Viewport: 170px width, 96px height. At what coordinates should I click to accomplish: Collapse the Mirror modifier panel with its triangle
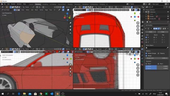point(146,29)
